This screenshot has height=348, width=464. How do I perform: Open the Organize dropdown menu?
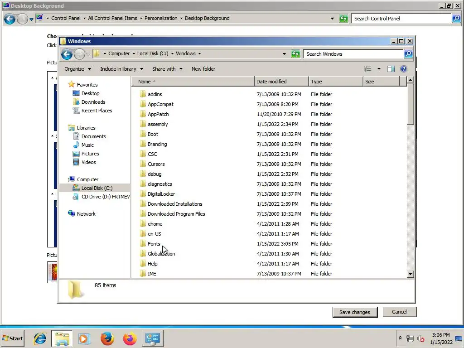pos(77,69)
